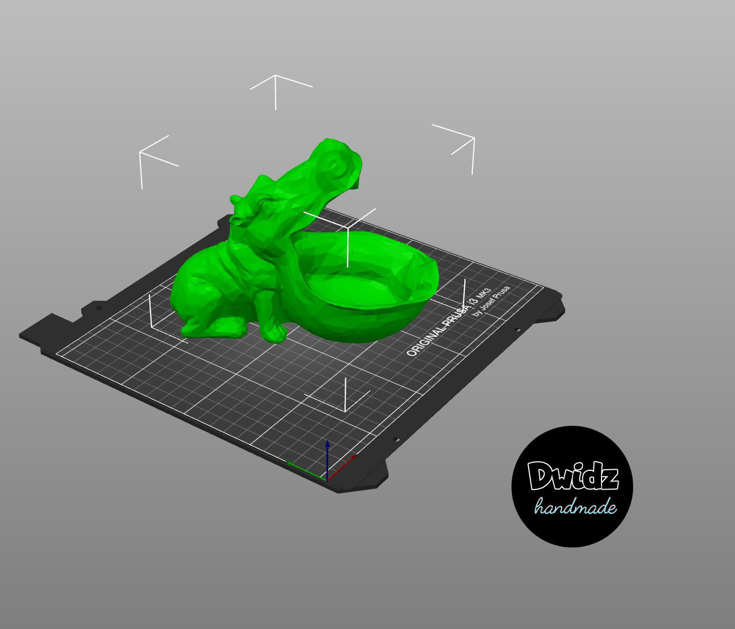Image resolution: width=735 pixels, height=629 pixels.
Task: Click the blue Z axis arrow
Action: [x=327, y=460]
